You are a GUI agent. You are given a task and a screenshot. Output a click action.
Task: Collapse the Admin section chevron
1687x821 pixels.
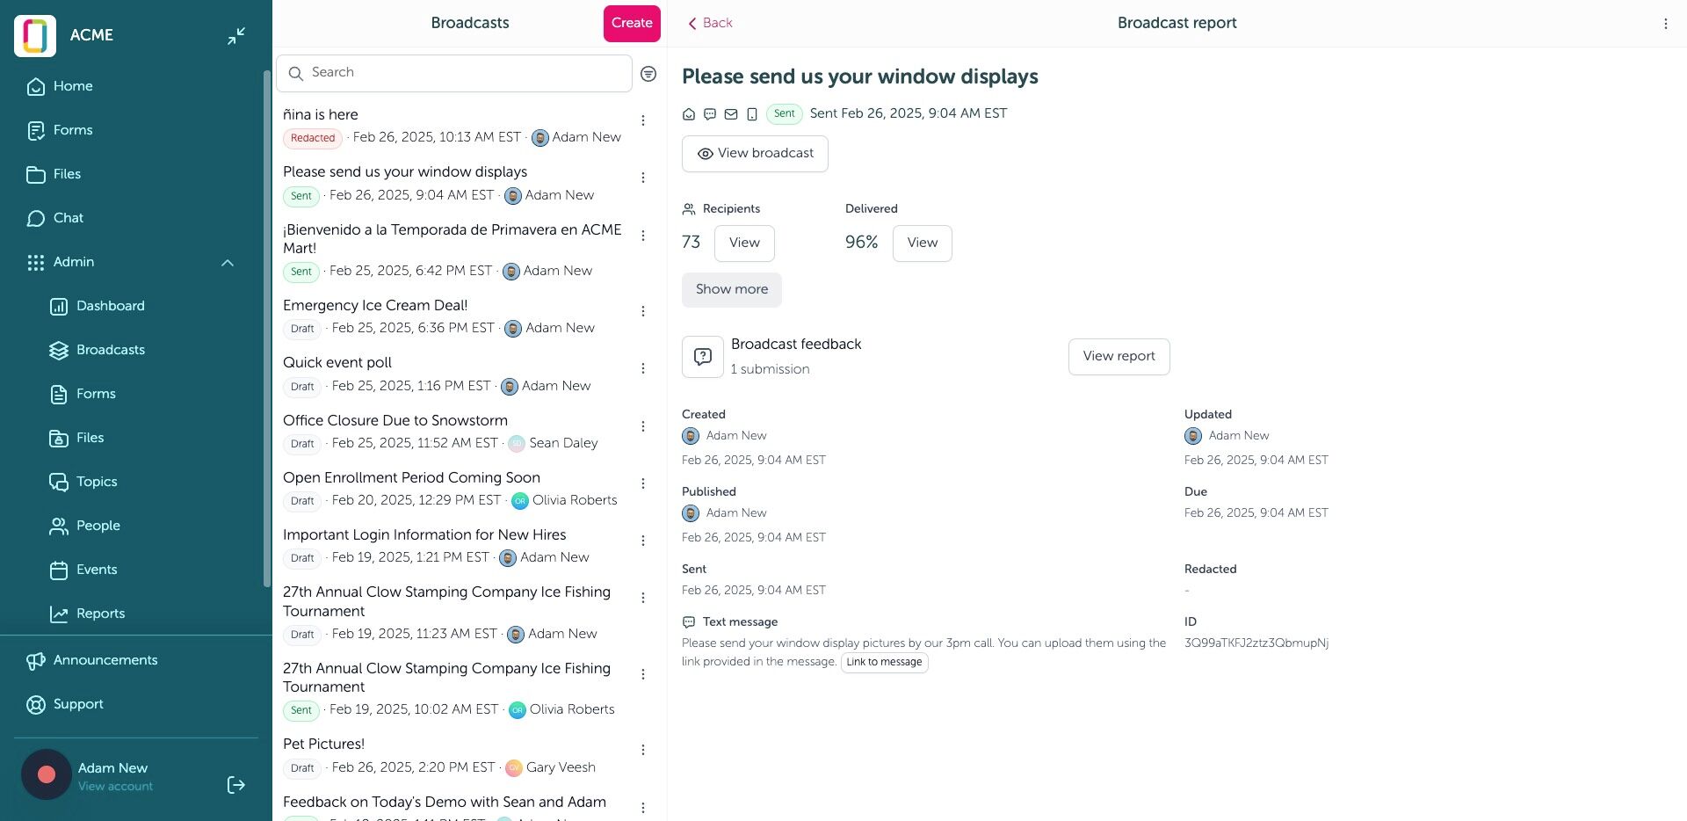[228, 262]
